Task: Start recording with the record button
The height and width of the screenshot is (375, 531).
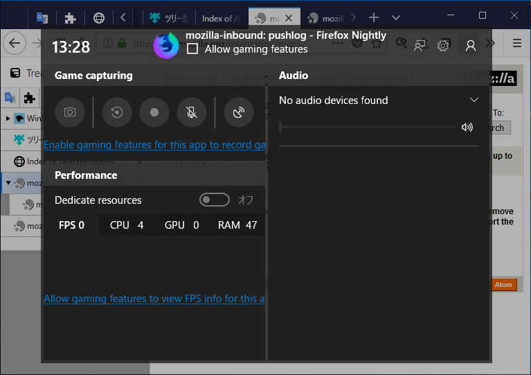Action: [154, 112]
